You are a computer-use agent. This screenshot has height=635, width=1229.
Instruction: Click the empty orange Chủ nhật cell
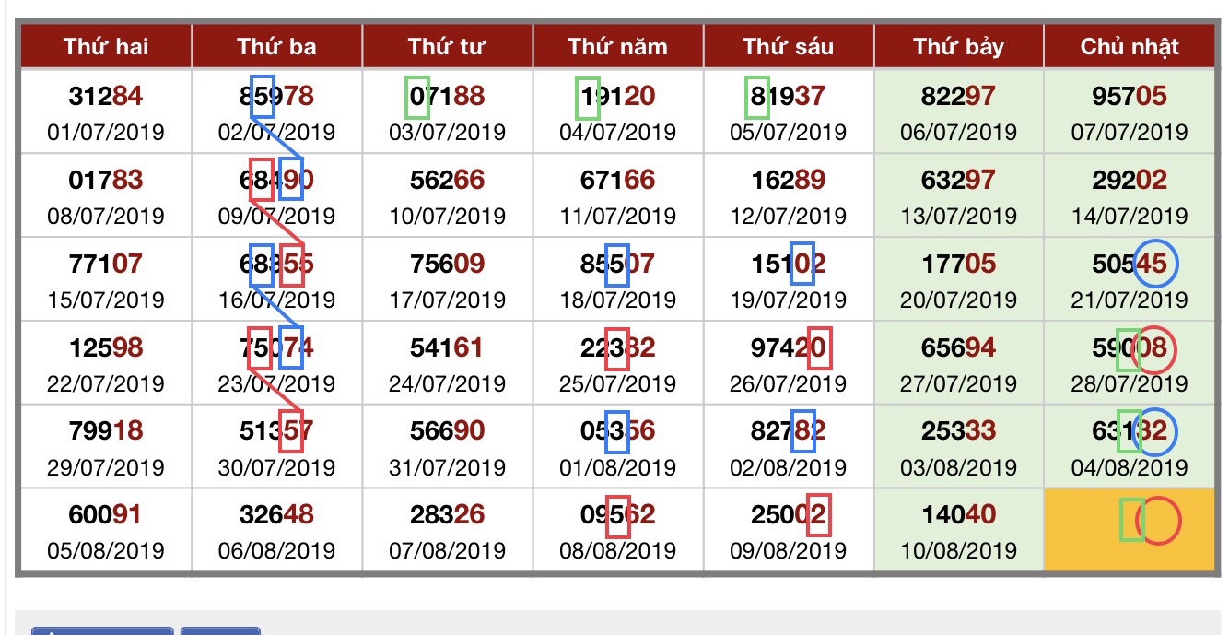(x=1130, y=530)
